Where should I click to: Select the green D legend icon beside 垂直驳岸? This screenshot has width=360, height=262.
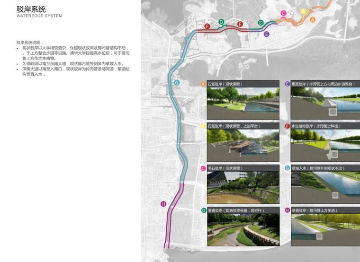[203, 210]
